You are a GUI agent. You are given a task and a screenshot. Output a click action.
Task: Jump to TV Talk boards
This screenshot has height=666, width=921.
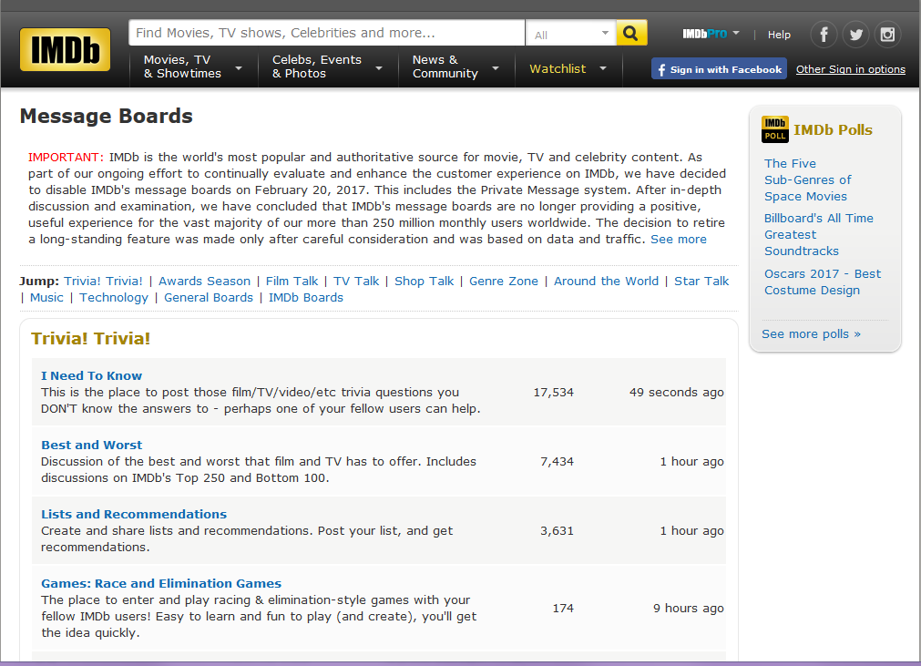(x=356, y=281)
